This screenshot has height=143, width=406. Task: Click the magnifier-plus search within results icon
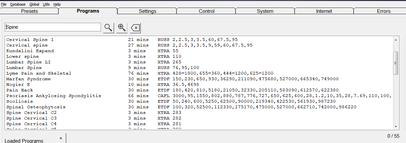122,28
